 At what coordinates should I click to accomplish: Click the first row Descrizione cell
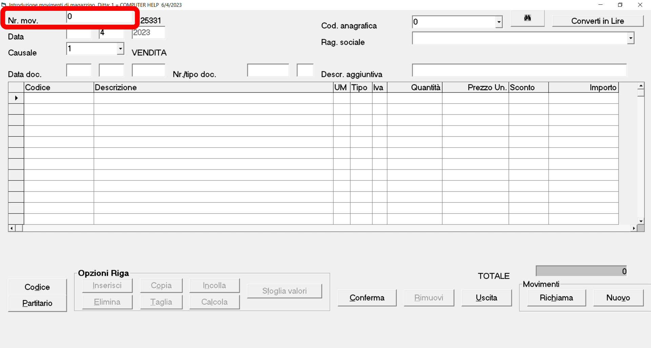tap(214, 98)
